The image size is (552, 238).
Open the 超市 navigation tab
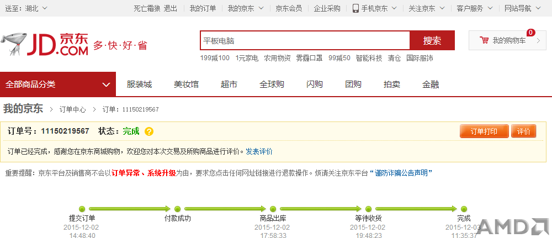click(x=229, y=84)
